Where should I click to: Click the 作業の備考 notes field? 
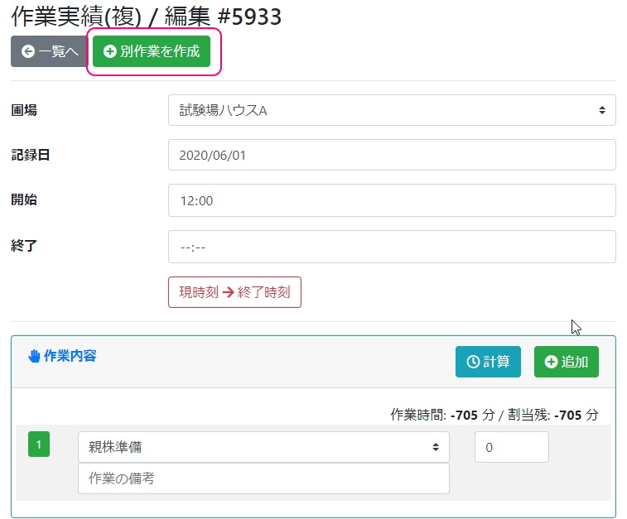264,478
